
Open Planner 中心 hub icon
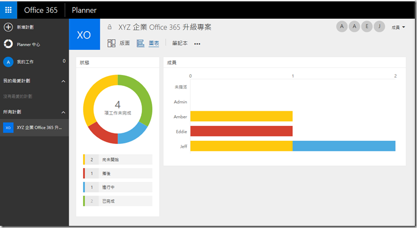8,44
